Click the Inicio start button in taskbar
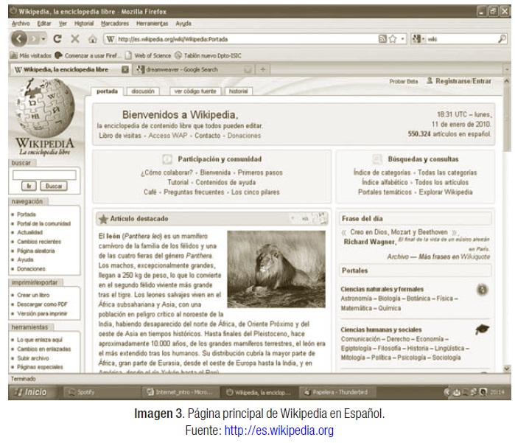 tap(31, 392)
